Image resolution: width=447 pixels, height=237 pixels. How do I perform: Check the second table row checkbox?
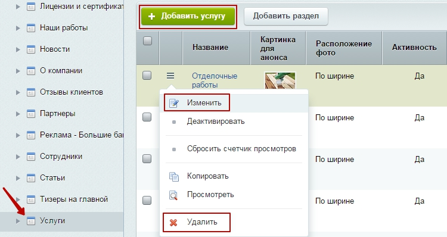click(147, 117)
